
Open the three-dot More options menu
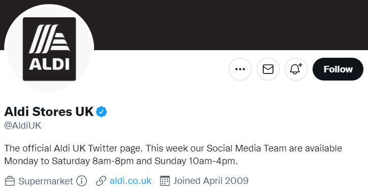tap(240, 69)
